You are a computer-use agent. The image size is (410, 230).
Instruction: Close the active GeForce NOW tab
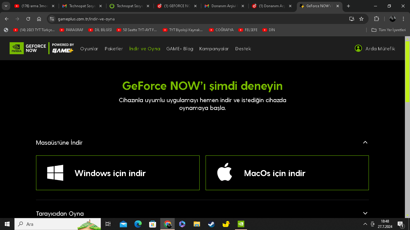pos(338,6)
